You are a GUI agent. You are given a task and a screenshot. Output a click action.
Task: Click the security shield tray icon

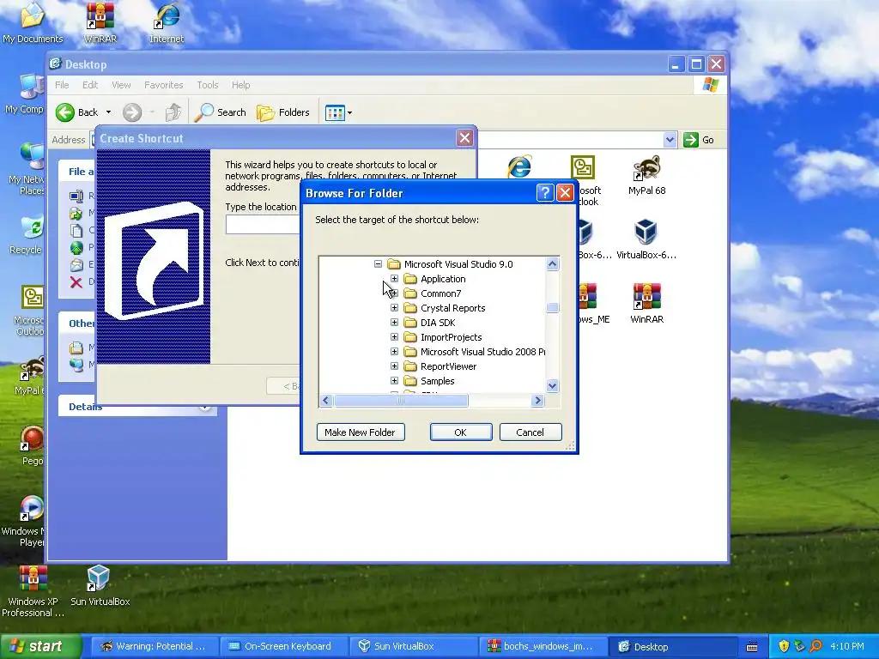[x=783, y=646]
